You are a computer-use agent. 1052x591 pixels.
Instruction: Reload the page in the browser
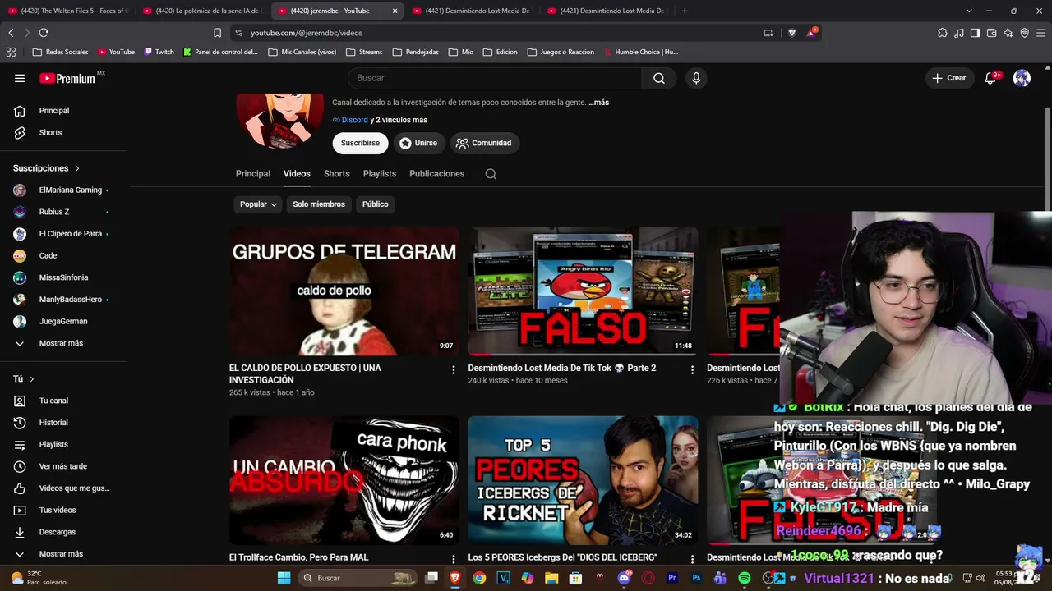tap(44, 33)
